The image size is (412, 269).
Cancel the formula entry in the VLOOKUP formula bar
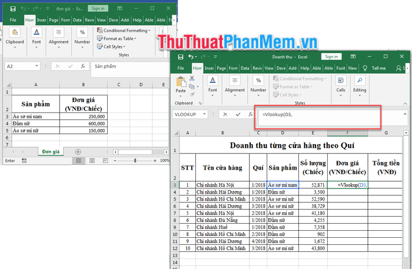click(225, 114)
